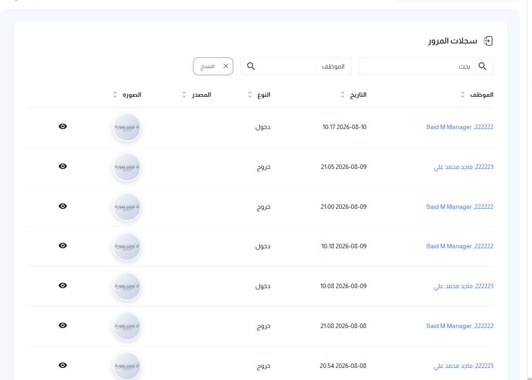532x380 pixels.
Task: Click photo placeholder in 10:08 2026-08-09 row
Action: pyautogui.click(x=127, y=286)
